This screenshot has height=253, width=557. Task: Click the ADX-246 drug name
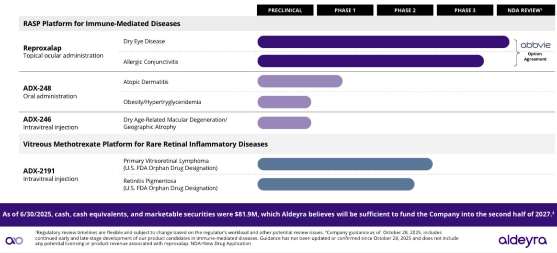37,119
